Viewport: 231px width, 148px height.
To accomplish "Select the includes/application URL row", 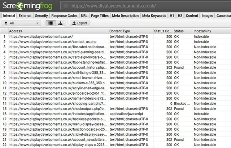I will click(x=58, y=114).
